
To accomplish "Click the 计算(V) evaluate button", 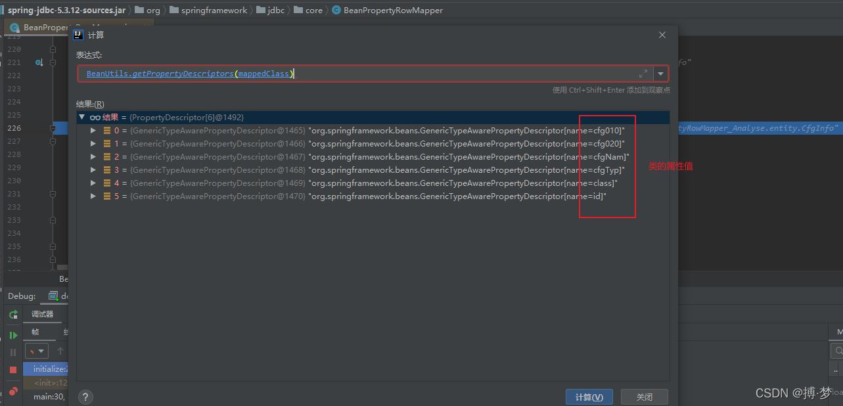I will pyautogui.click(x=589, y=397).
